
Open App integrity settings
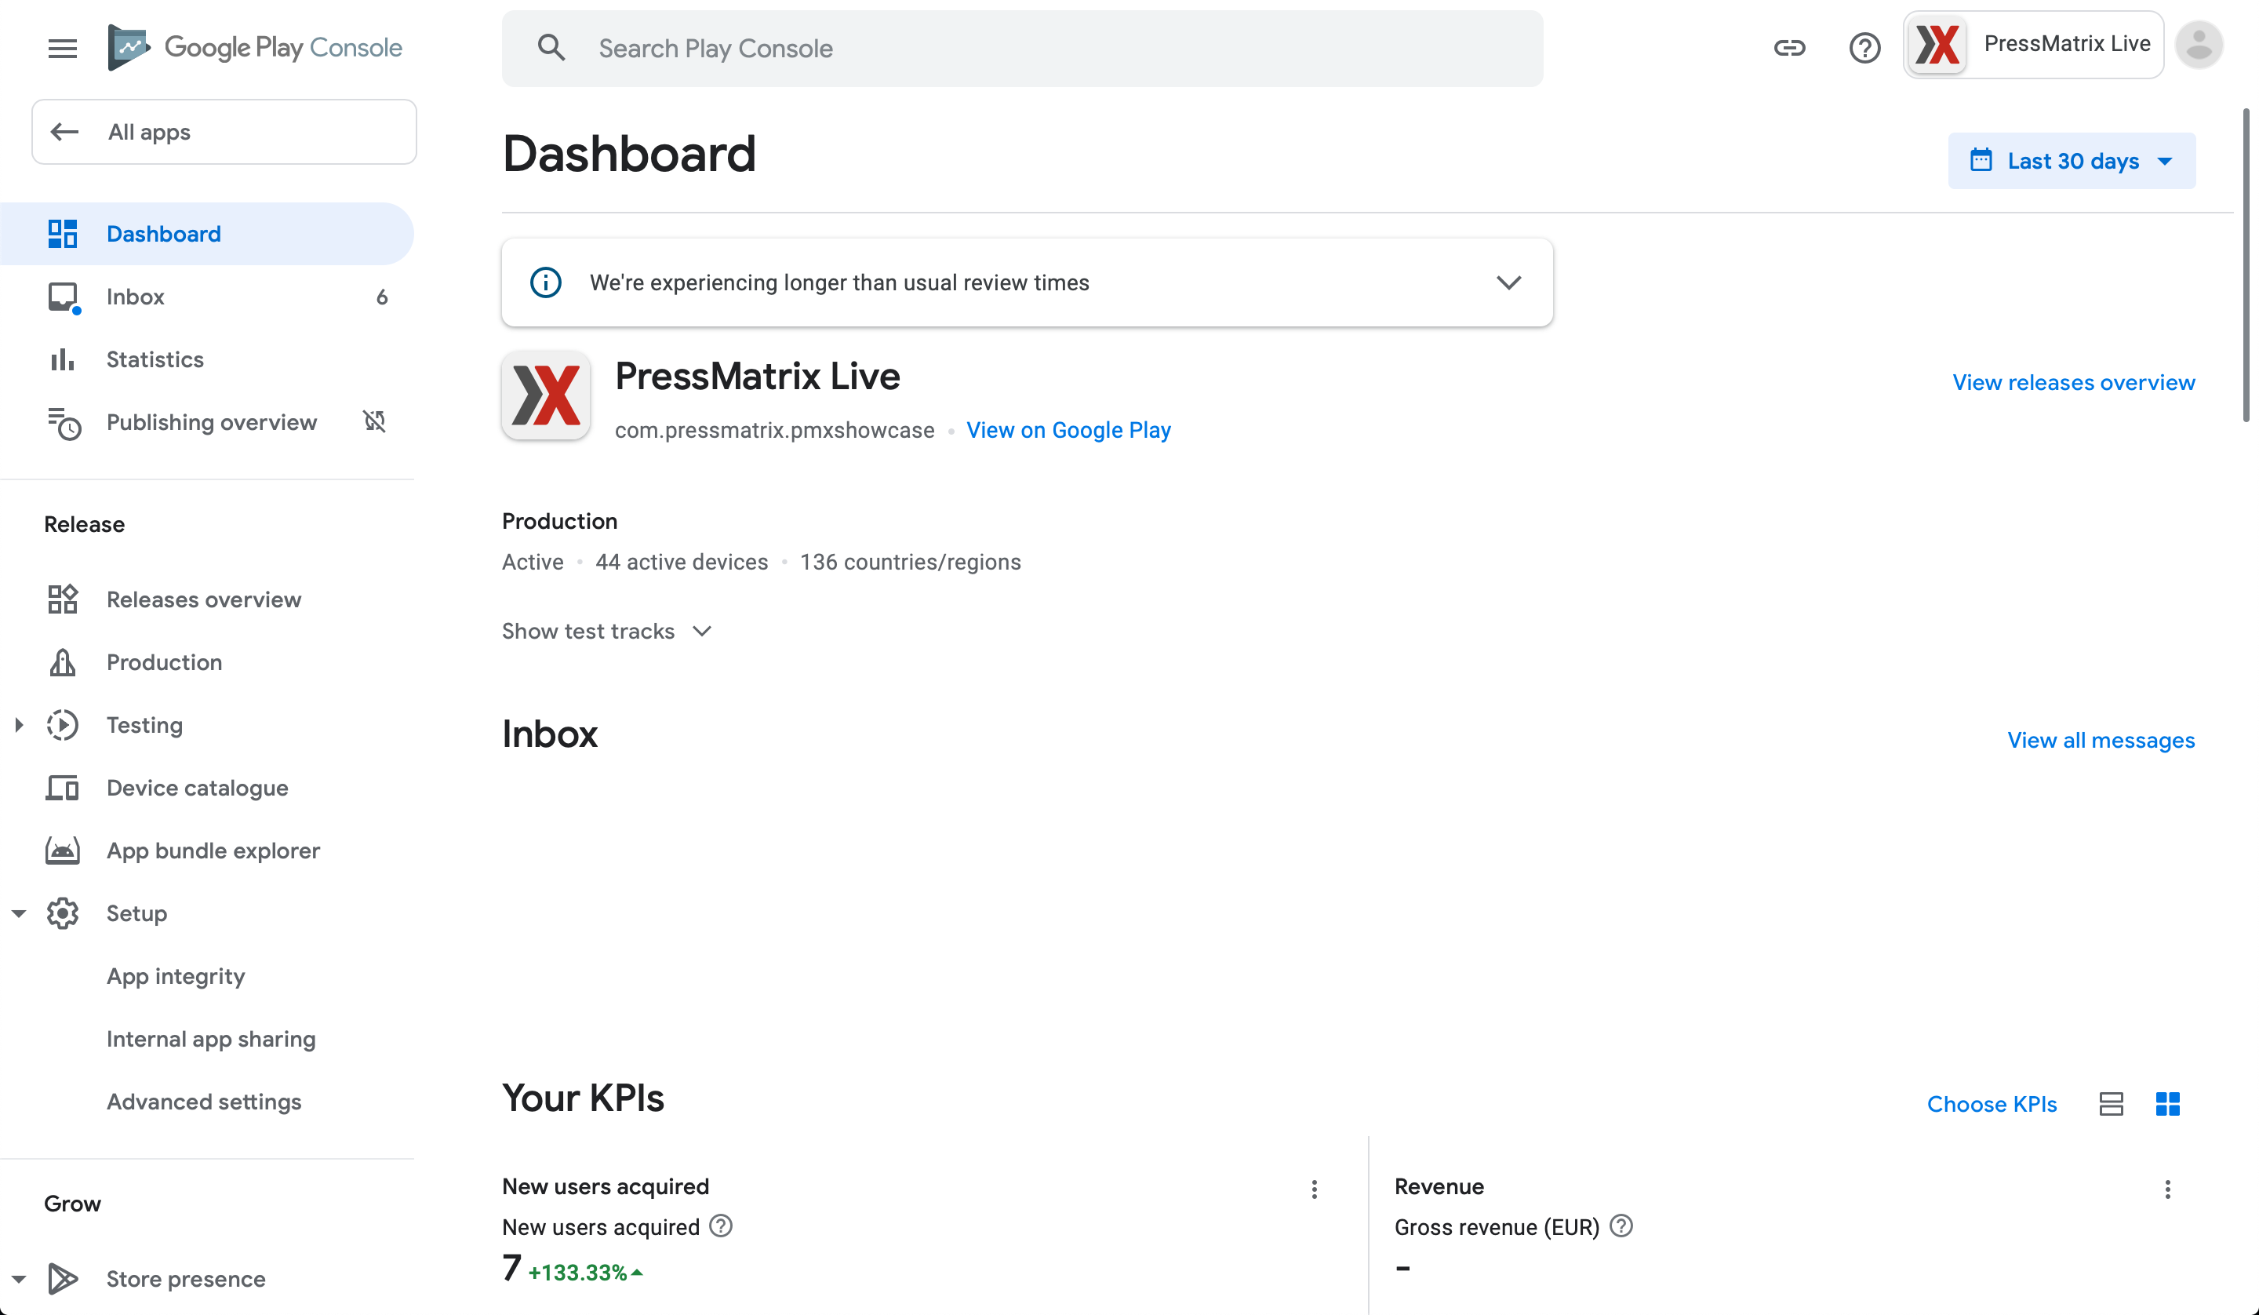click(176, 976)
